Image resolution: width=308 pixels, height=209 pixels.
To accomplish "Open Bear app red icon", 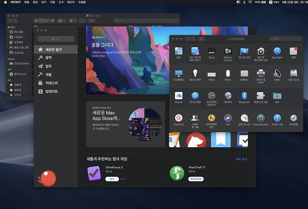I will click(196, 140).
